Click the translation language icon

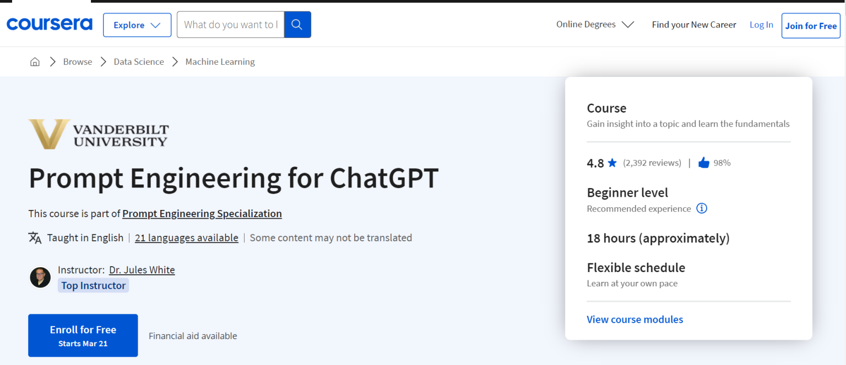[35, 237]
